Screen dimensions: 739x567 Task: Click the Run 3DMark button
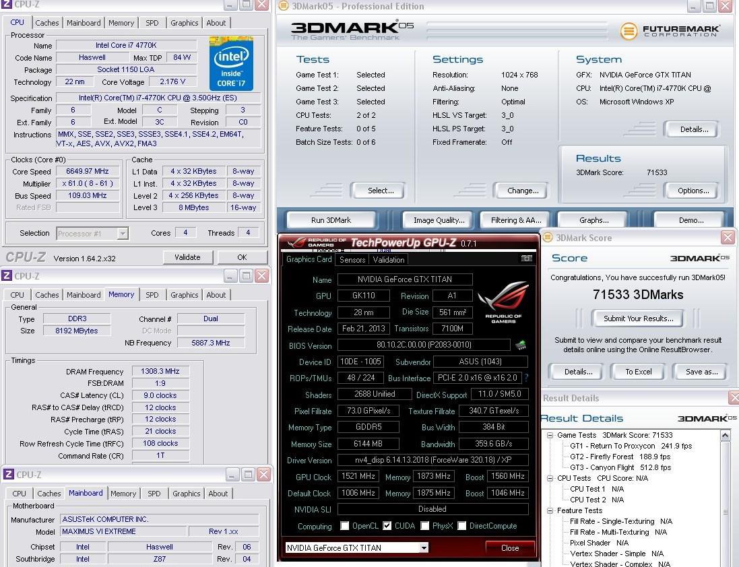(331, 220)
